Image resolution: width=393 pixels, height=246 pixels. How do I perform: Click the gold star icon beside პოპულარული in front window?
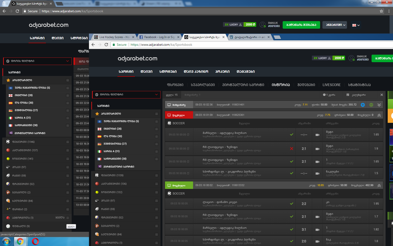[97, 114]
